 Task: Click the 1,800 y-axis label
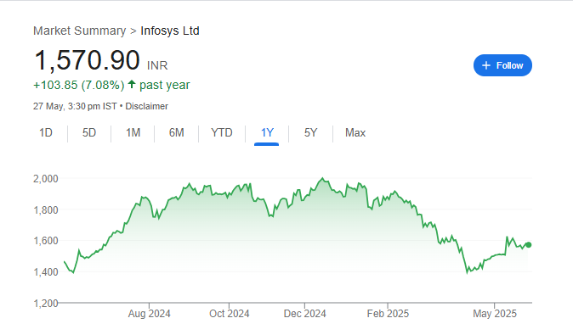(46, 210)
